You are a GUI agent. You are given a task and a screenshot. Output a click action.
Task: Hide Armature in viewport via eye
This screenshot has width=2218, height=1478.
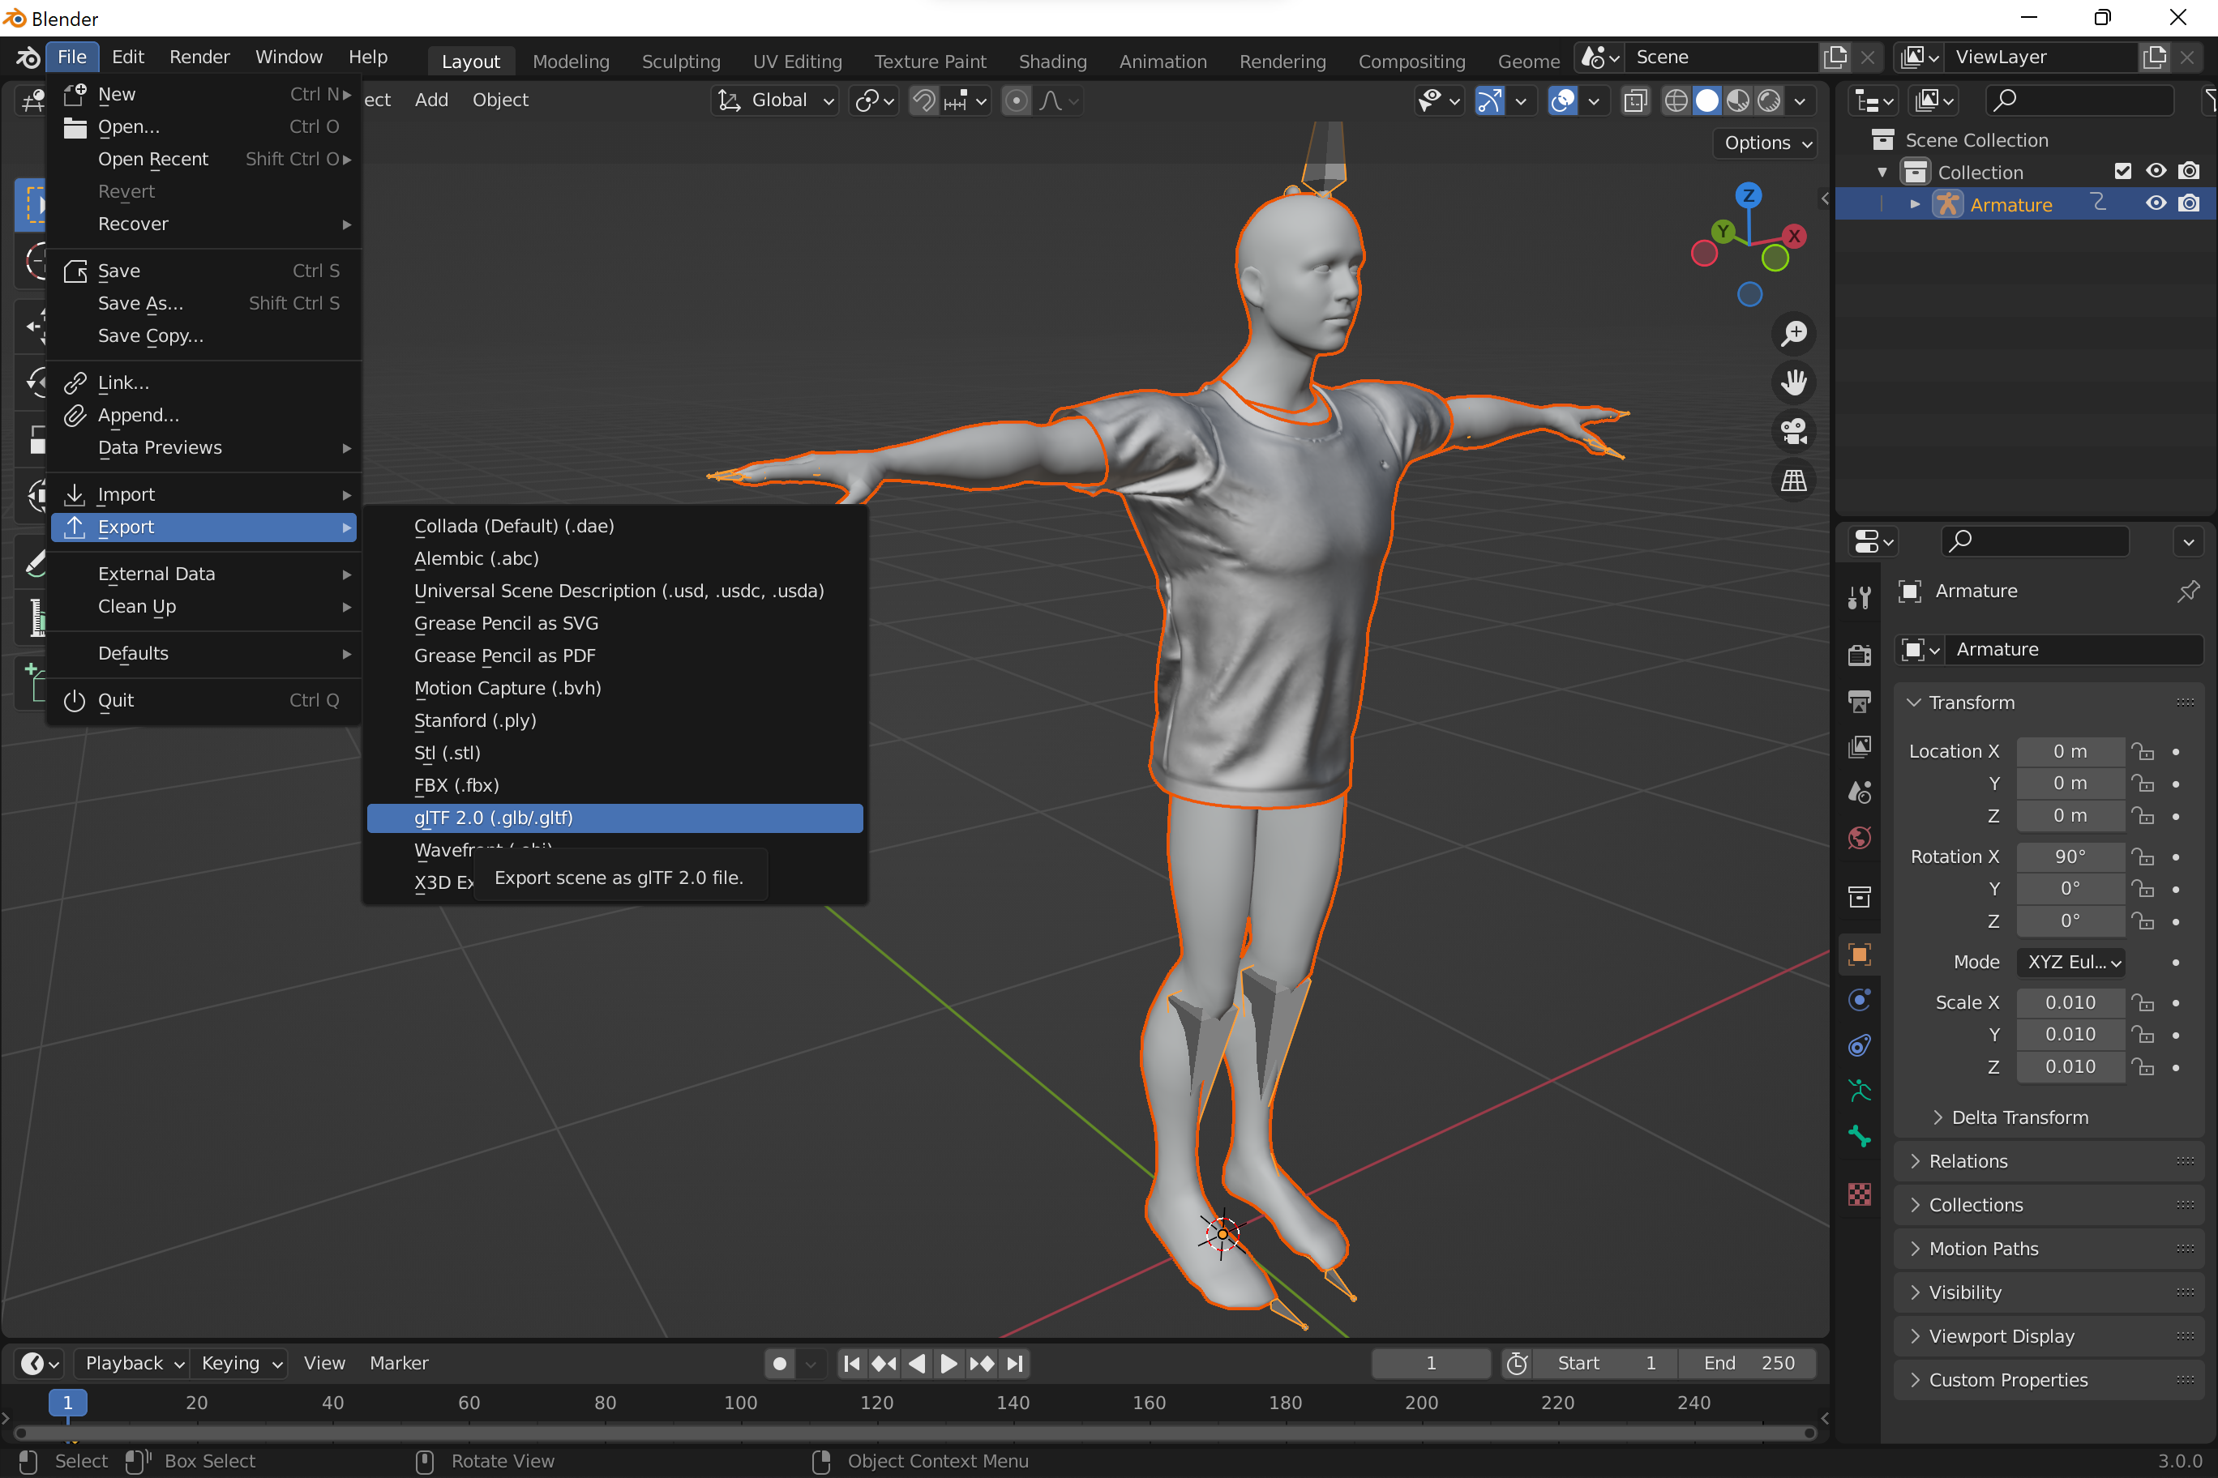2156,203
